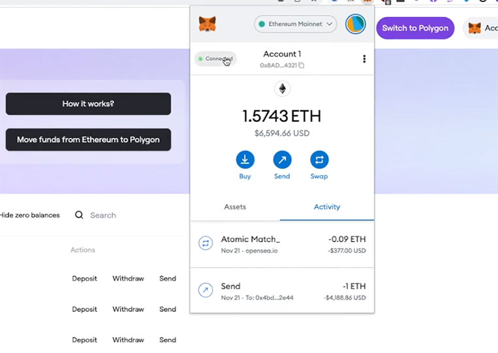
Task: Click the Switch to Polygon button
Action: click(x=415, y=28)
